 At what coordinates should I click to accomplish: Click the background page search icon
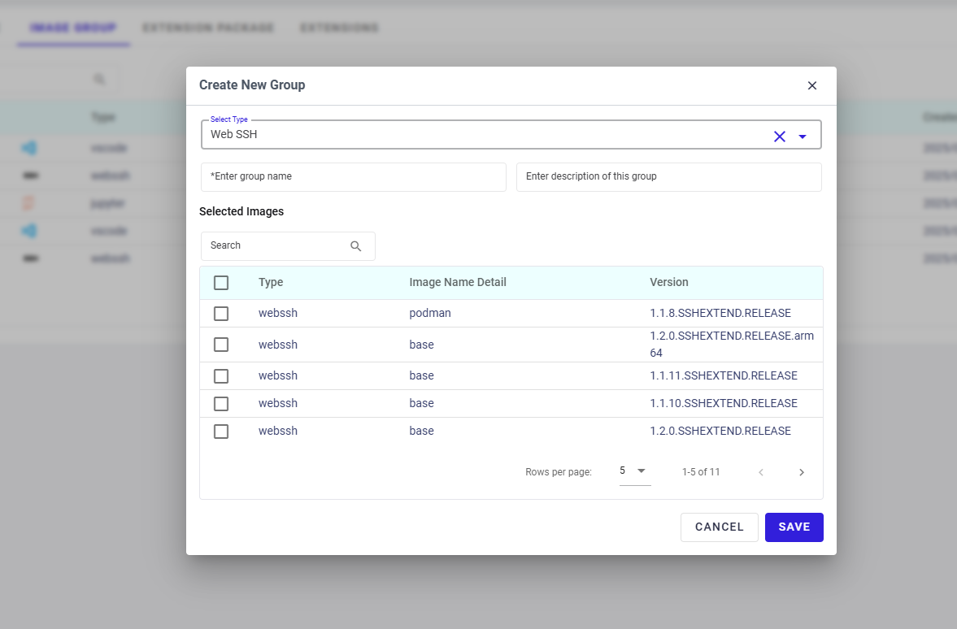(x=99, y=80)
